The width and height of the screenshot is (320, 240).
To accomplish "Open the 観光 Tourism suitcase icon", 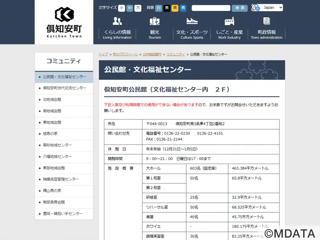I will pos(154,21).
